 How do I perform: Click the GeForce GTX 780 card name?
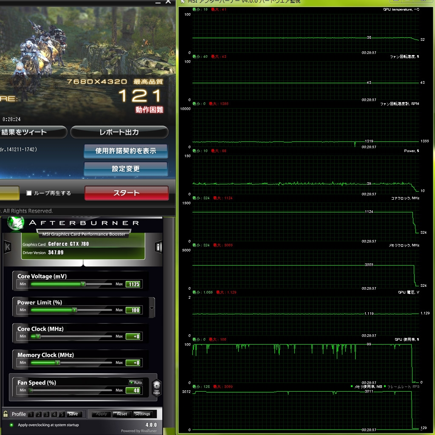[68, 244]
